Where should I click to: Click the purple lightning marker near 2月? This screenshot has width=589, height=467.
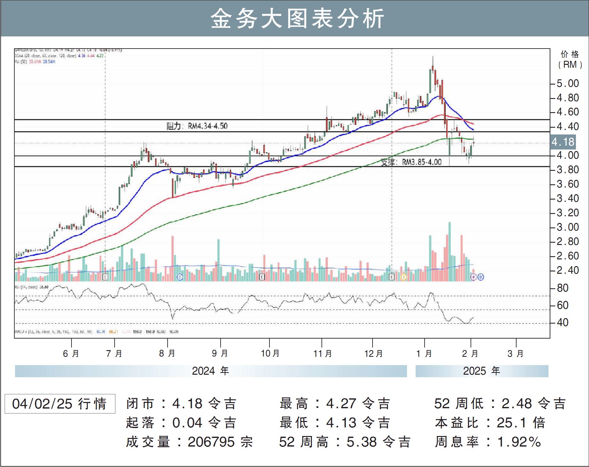pyautogui.click(x=473, y=277)
